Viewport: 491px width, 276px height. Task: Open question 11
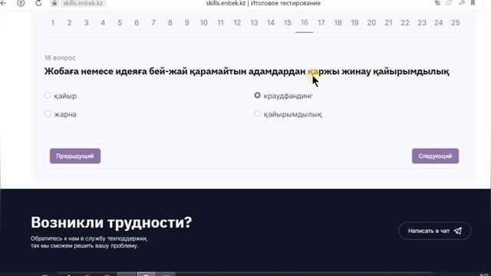(221, 22)
